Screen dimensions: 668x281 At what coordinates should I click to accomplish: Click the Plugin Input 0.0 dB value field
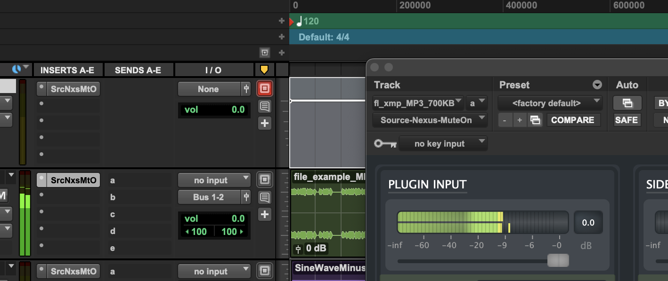point(588,223)
